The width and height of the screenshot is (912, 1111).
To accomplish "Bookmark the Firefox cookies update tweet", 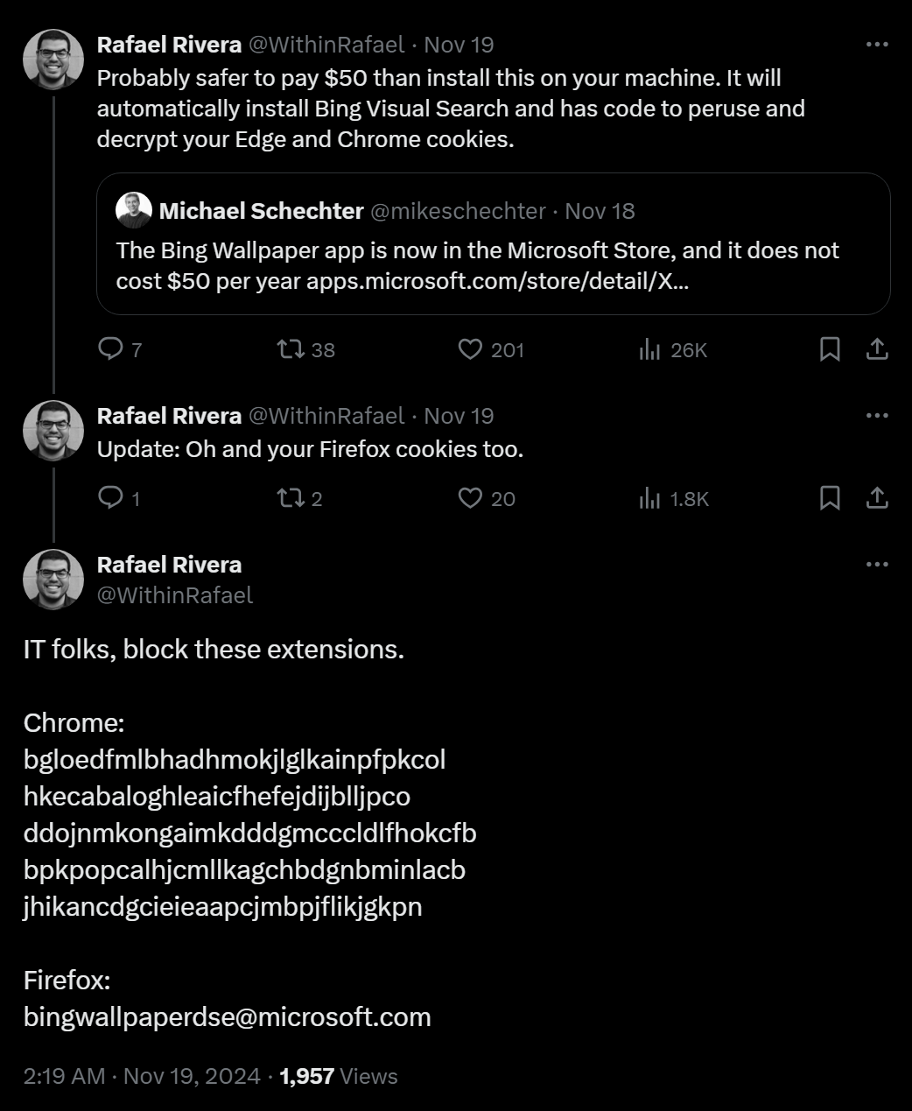I will tap(830, 498).
